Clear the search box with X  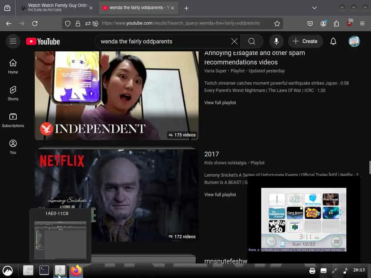(x=234, y=41)
